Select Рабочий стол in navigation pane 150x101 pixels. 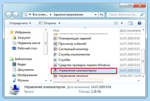pyautogui.click(x=27, y=48)
